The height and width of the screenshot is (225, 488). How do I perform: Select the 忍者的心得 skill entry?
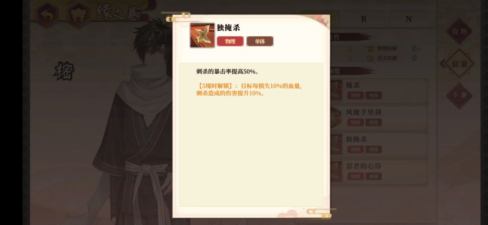tap(378, 172)
